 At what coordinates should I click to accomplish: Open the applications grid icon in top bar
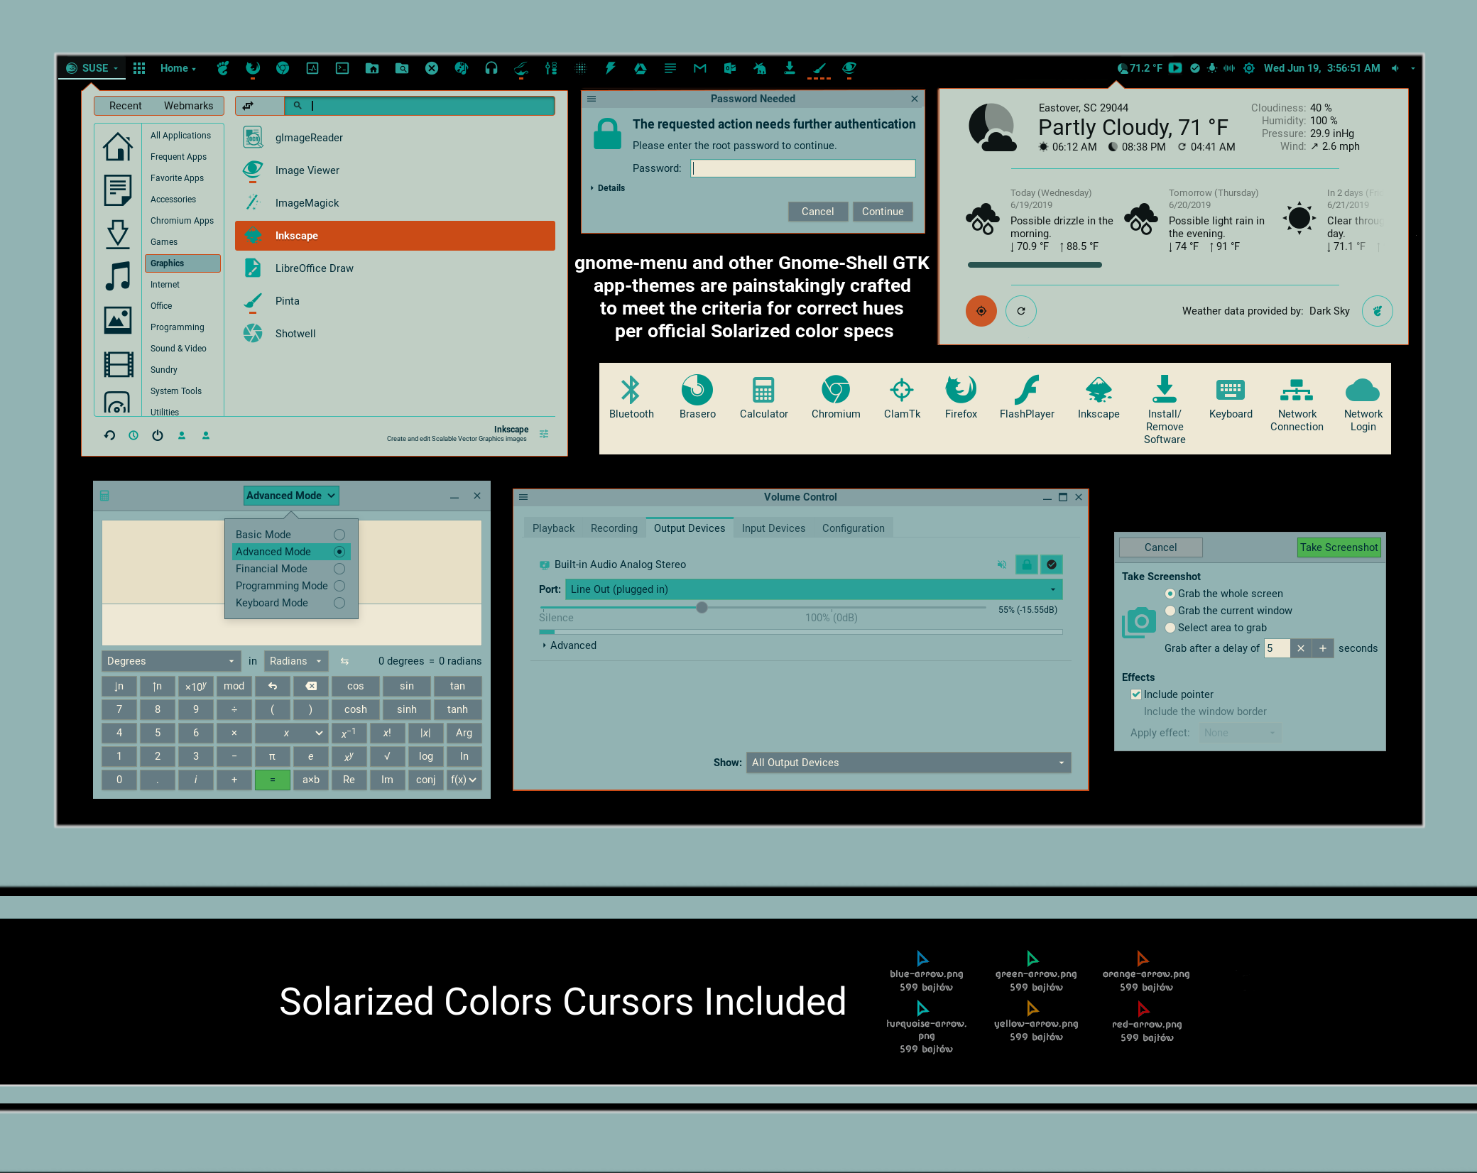pyautogui.click(x=139, y=68)
